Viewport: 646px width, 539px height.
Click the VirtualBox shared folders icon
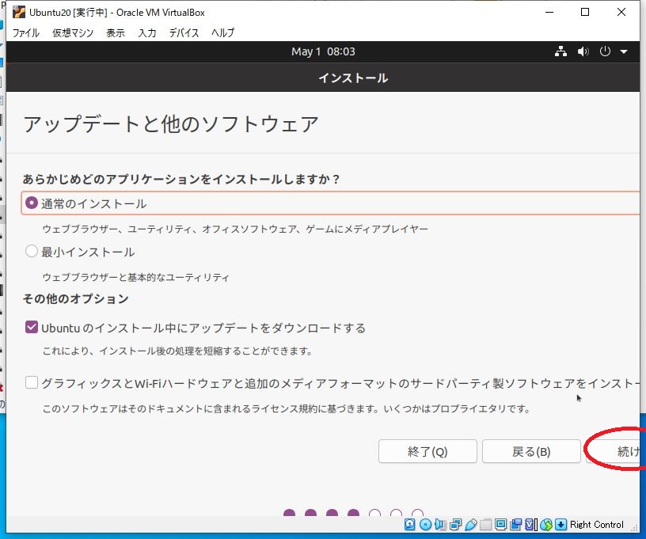tap(486, 525)
